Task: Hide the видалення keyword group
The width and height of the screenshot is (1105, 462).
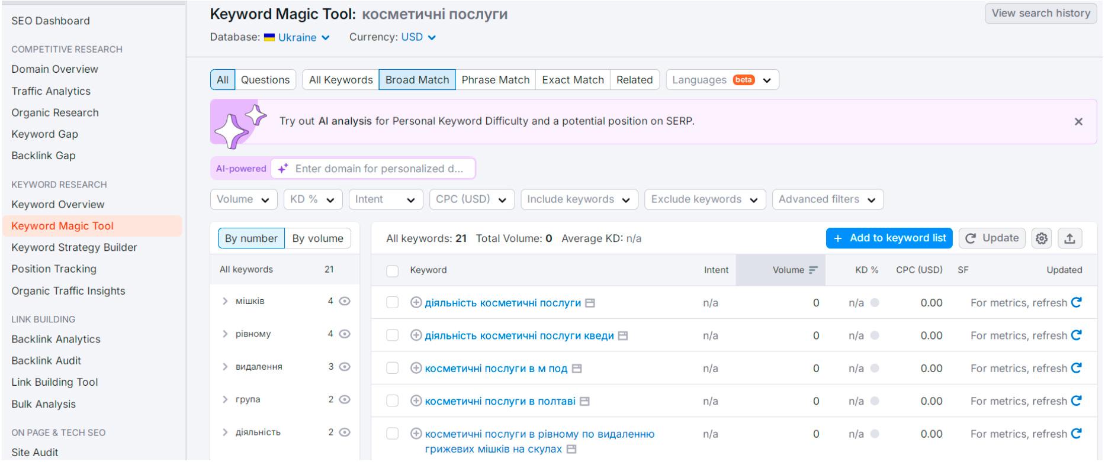Action: (x=345, y=367)
